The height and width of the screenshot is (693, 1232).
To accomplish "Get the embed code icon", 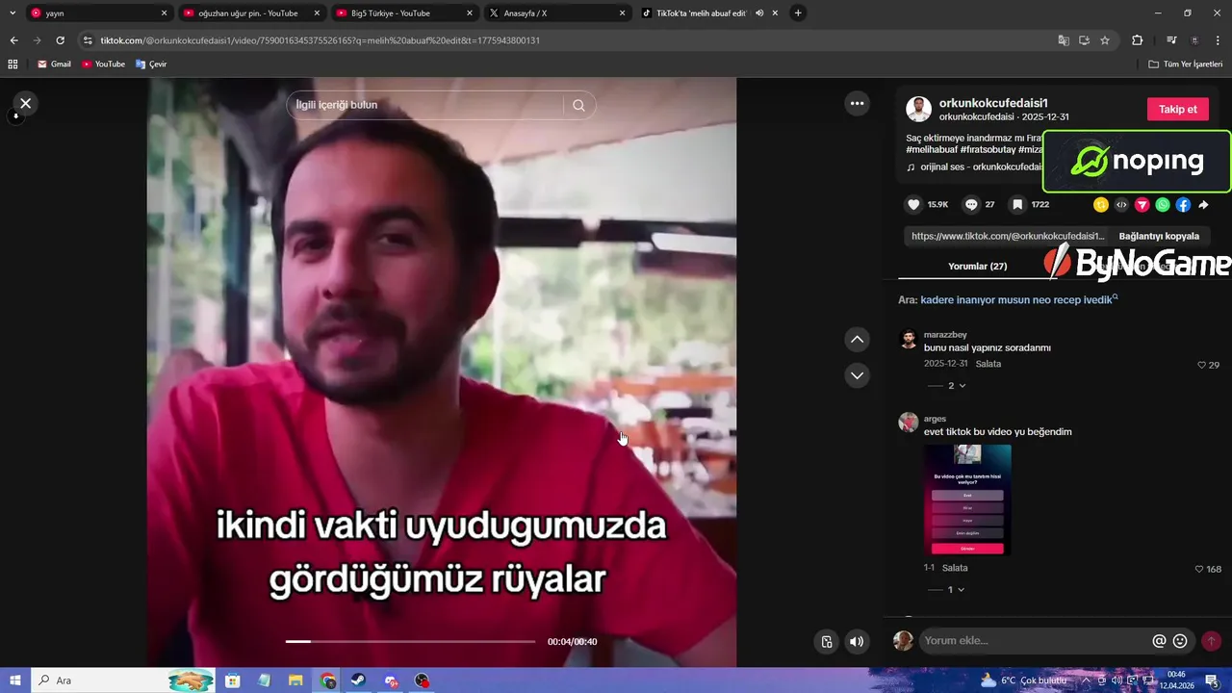I will (x=1121, y=204).
